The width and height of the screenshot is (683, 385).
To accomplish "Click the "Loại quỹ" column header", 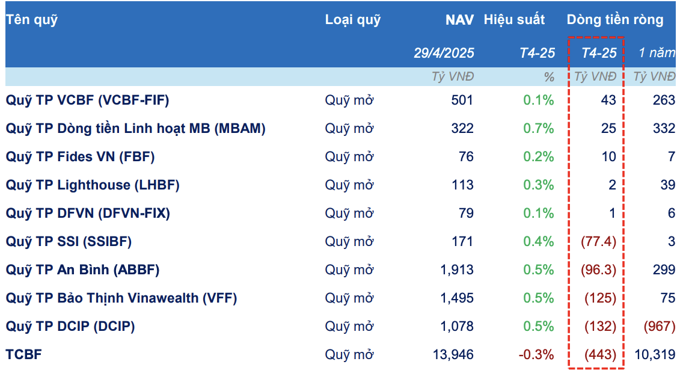I will tap(353, 20).
